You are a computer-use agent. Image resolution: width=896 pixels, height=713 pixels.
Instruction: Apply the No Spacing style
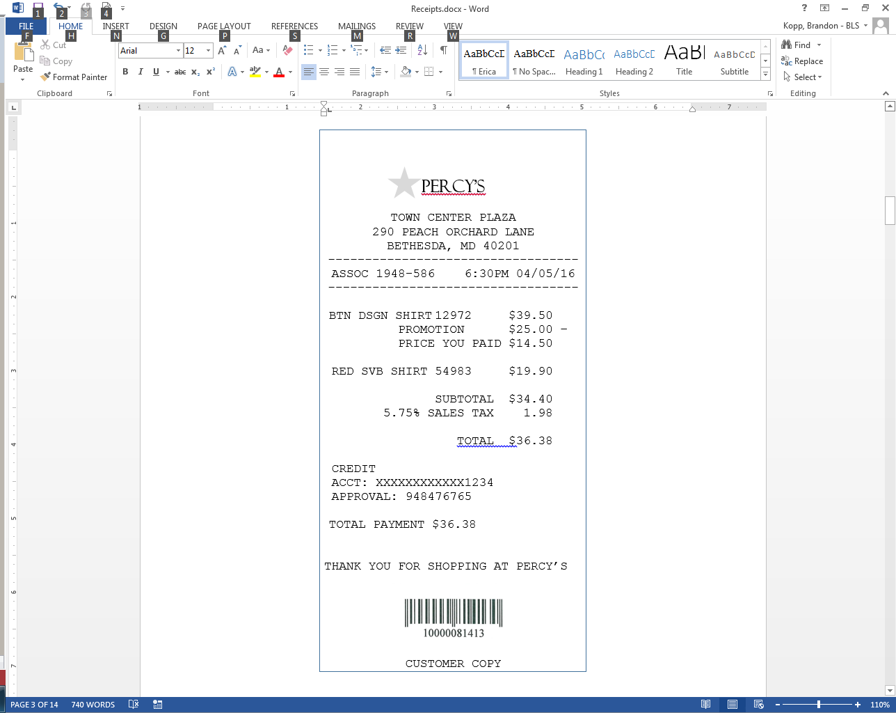pyautogui.click(x=534, y=61)
